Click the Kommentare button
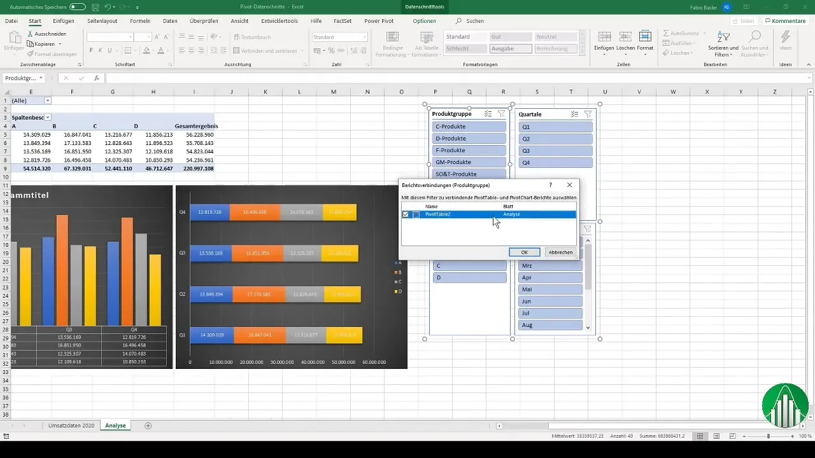The height and width of the screenshot is (458, 815). pos(786,21)
